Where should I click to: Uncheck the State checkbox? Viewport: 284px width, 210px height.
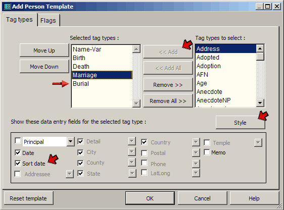[80, 174]
